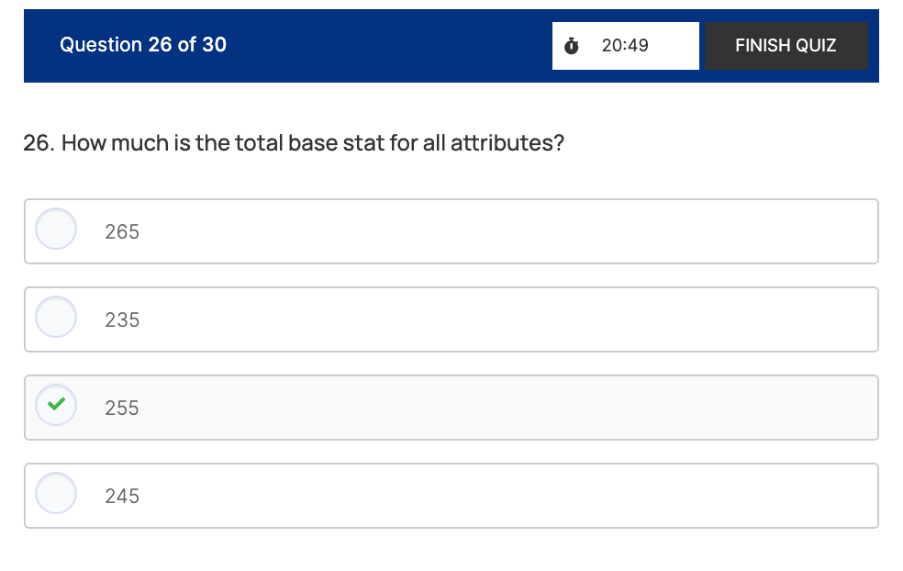
Task: Click the blue header bar's empty middle area
Action: (x=385, y=45)
